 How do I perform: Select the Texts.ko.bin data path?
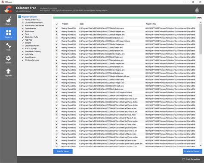(x=108, y=131)
